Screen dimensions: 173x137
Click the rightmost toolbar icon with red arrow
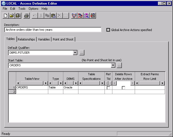pos(93,16)
